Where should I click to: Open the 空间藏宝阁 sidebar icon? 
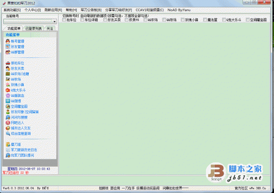pos(8,106)
